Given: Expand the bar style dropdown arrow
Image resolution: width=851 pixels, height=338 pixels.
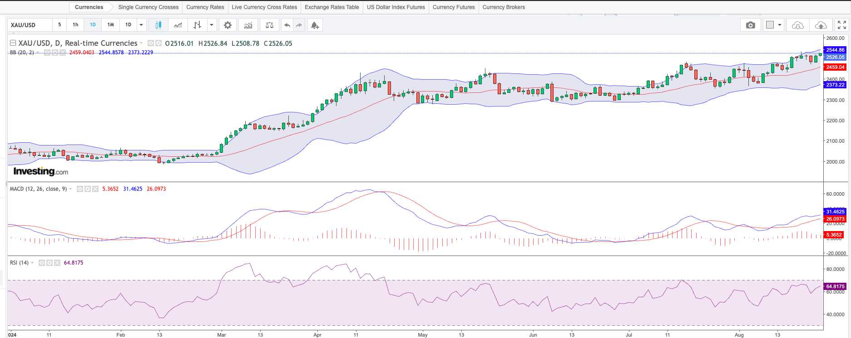Looking at the screenshot, I should coord(212,25).
